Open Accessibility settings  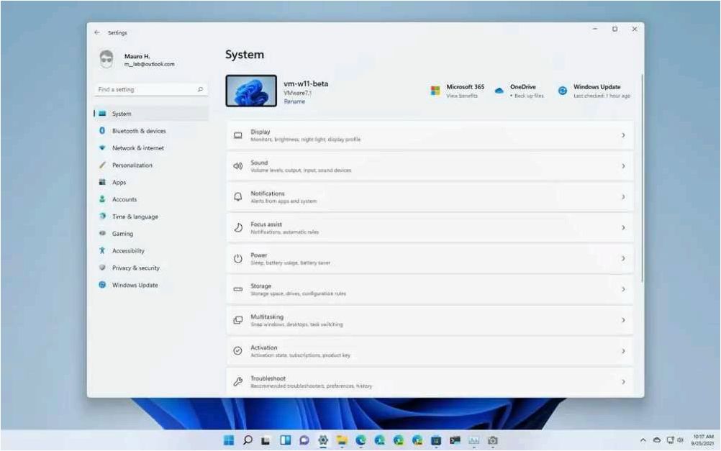(151, 251)
